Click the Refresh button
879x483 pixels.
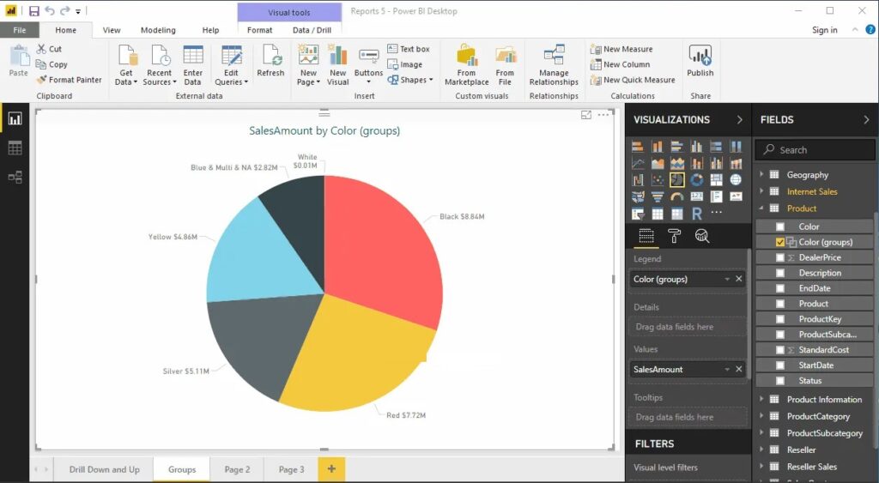(270, 61)
